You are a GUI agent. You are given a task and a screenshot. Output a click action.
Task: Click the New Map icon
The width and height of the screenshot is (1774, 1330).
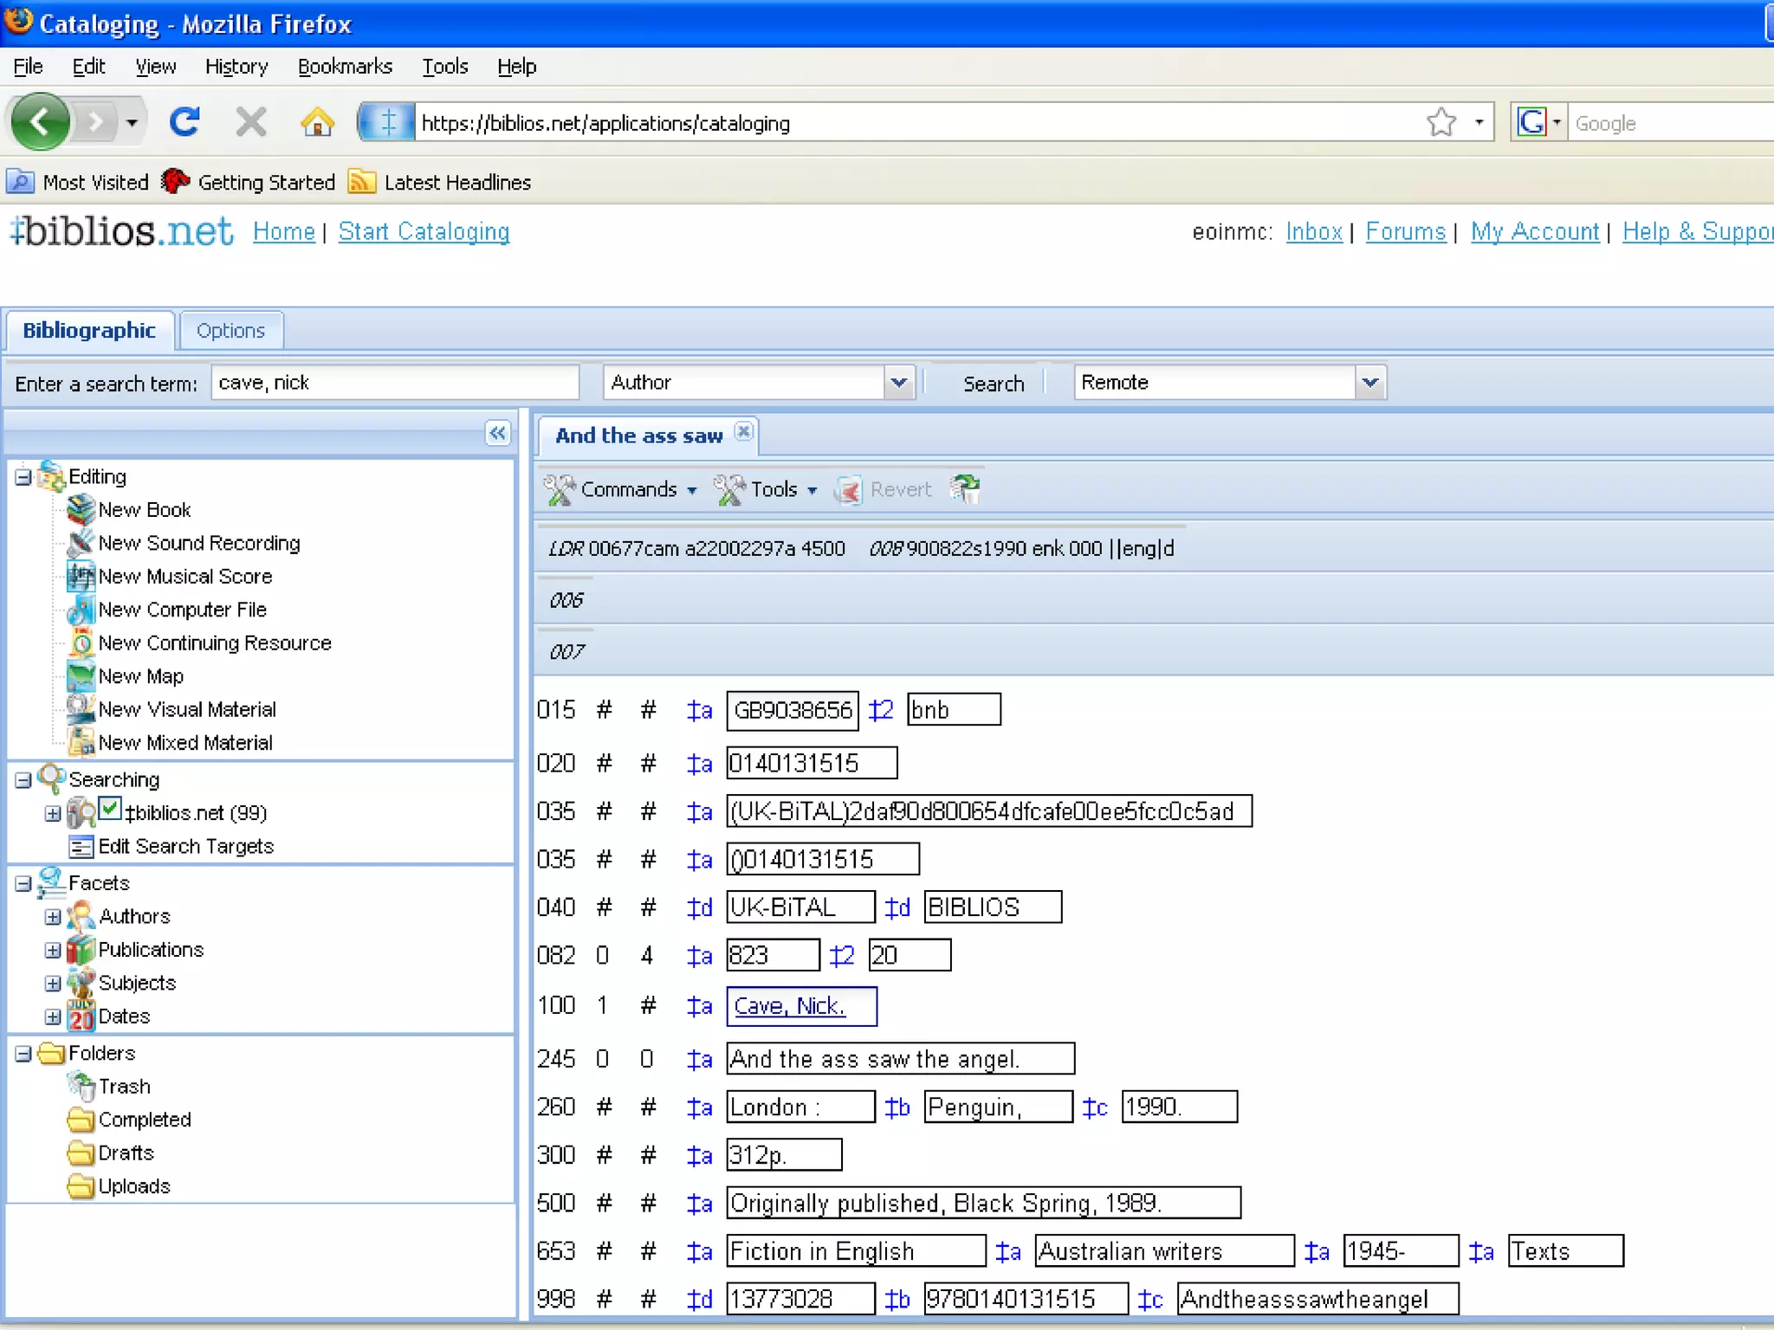click(x=81, y=676)
